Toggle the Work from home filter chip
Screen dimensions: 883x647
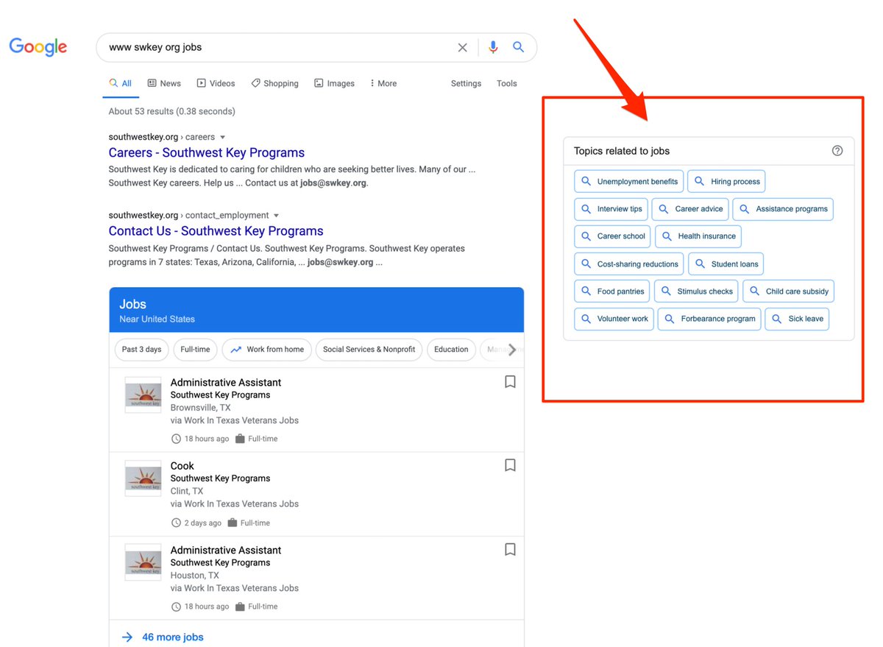(266, 350)
